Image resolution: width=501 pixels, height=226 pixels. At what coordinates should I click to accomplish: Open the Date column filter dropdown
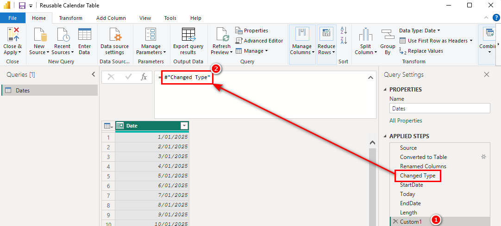[x=184, y=126]
